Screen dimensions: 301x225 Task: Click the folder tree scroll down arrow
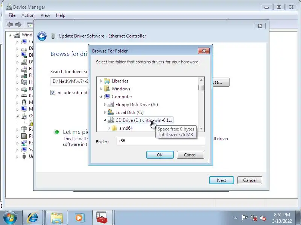(201, 129)
